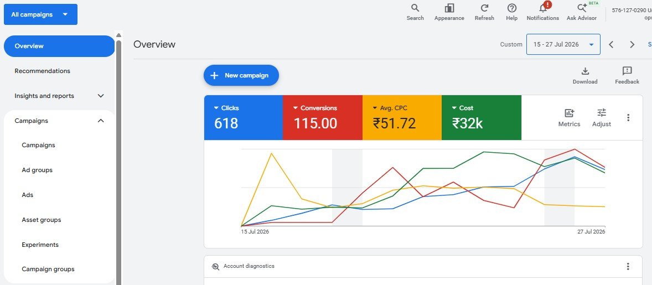Expand Insights and reports section

pyautogui.click(x=101, y=96)
